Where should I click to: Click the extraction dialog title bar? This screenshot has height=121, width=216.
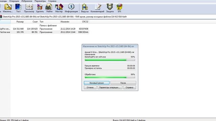(x=110, y=46)
